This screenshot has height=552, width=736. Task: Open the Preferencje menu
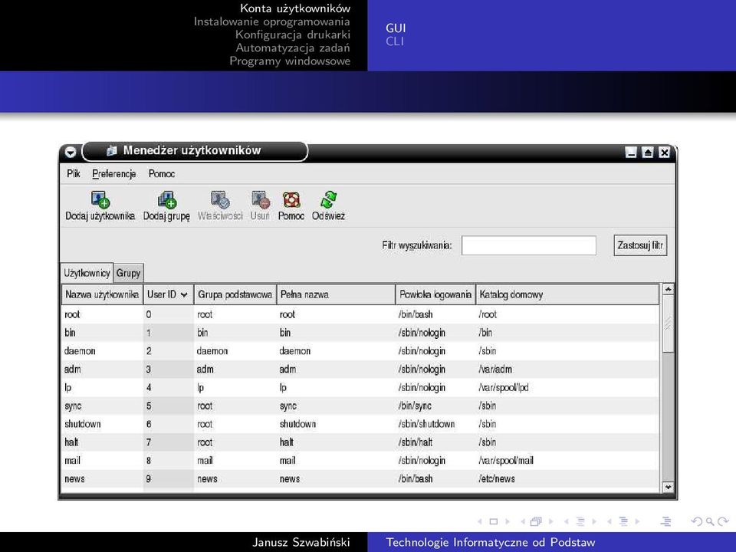point(114,174)
